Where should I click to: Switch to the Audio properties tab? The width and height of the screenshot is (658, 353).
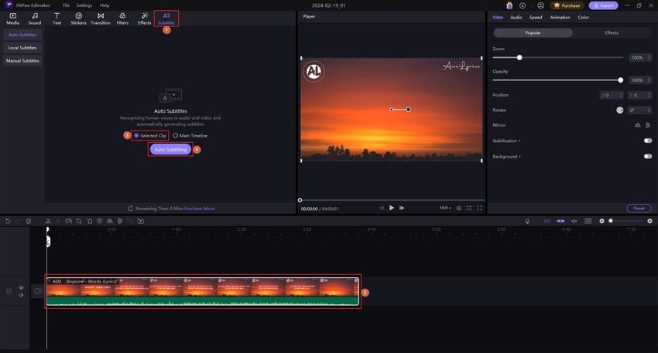coord(516,17)
